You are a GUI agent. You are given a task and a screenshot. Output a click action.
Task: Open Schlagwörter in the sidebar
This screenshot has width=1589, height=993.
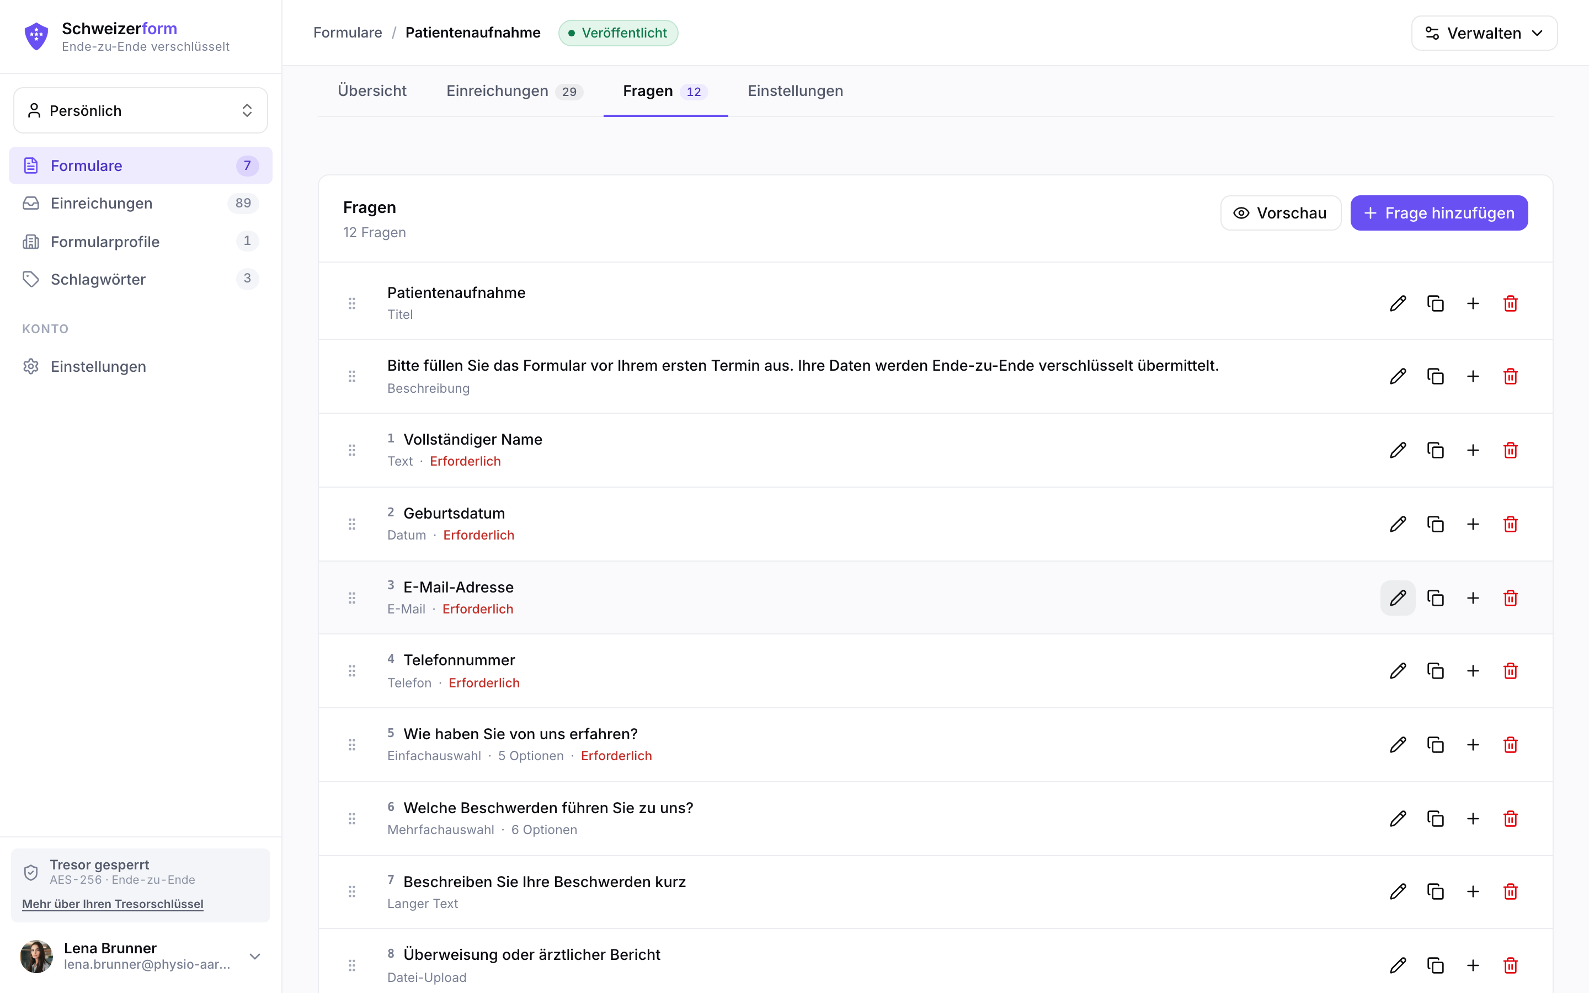[141, 279]
